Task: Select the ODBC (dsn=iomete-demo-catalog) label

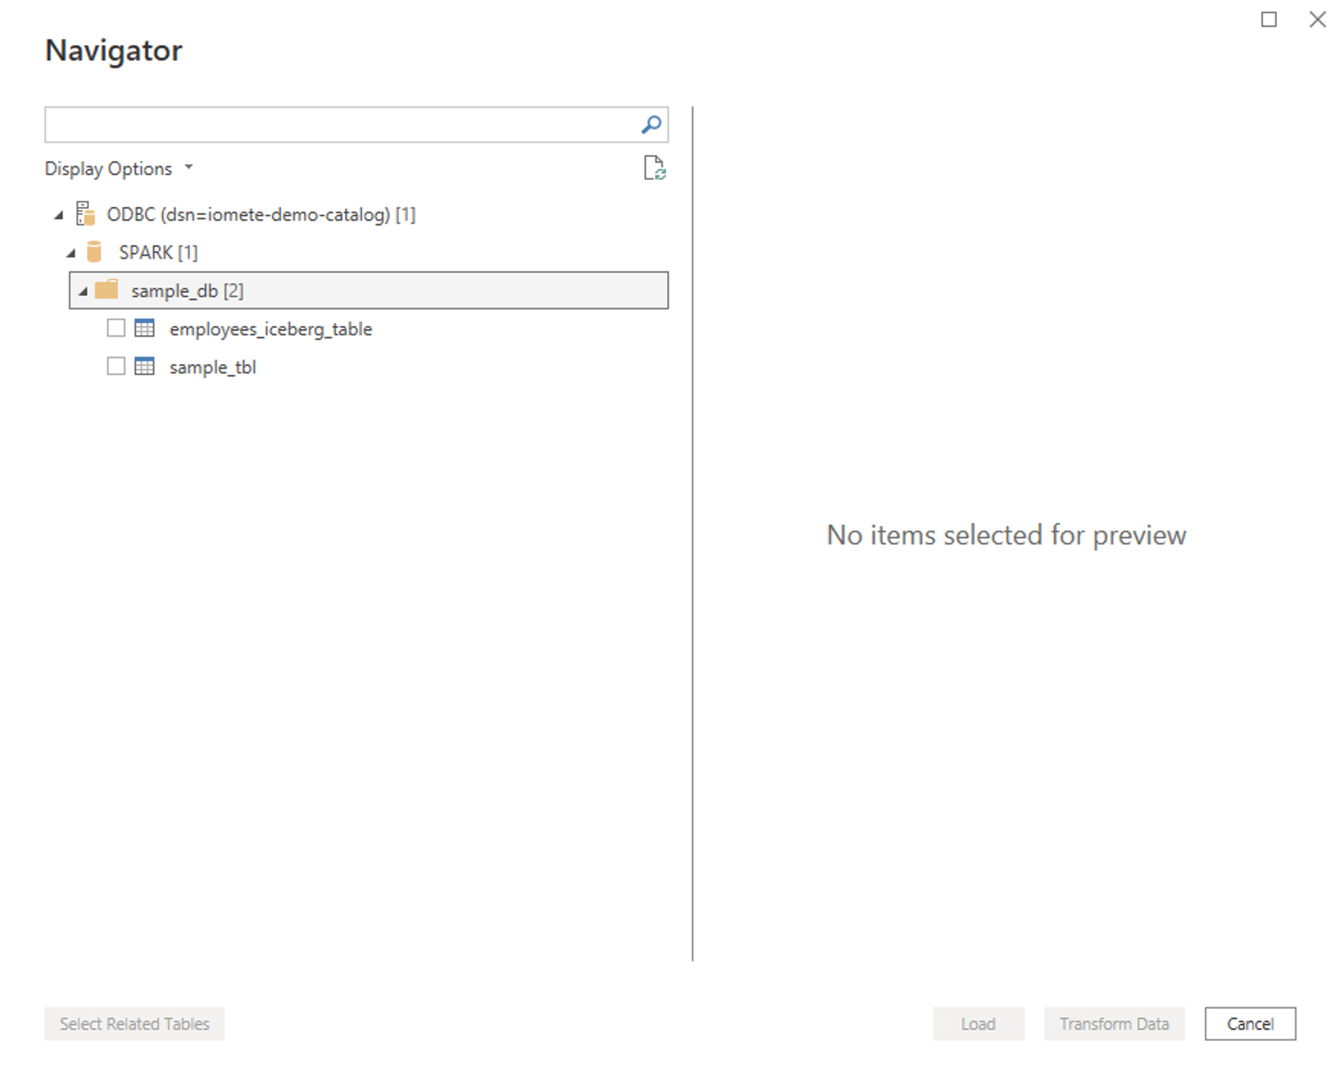Action: (x=261, y=215)
